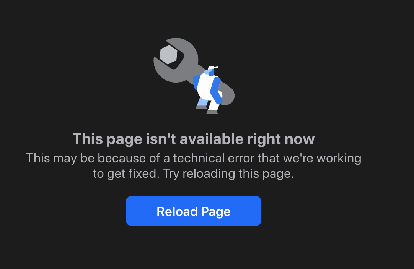The height and width of the screenshot is (269, 414).
Task: Click the worker's blue arm
Action: (217, 90)
